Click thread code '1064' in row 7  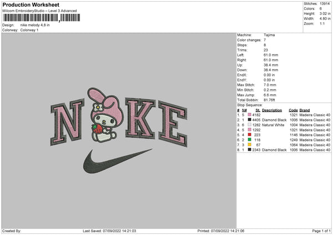pyautogui.click(x=294, y=145)
